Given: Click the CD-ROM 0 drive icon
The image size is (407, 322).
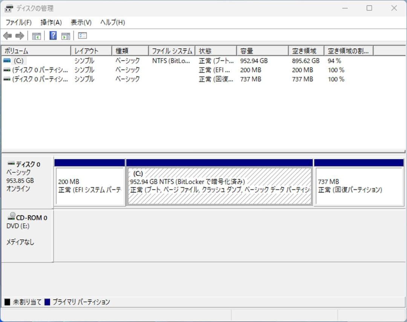Looking at the screenshot, I should click(12, 217).
